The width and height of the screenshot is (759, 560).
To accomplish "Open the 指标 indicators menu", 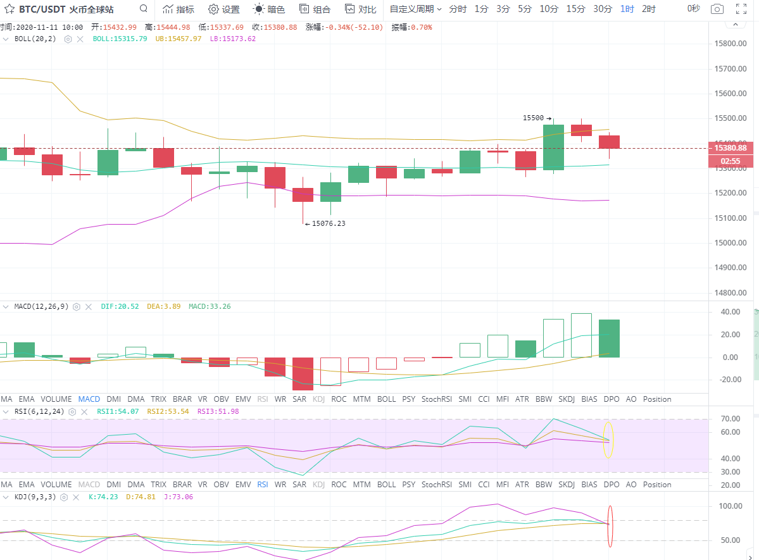I will [x=178, y=9].
